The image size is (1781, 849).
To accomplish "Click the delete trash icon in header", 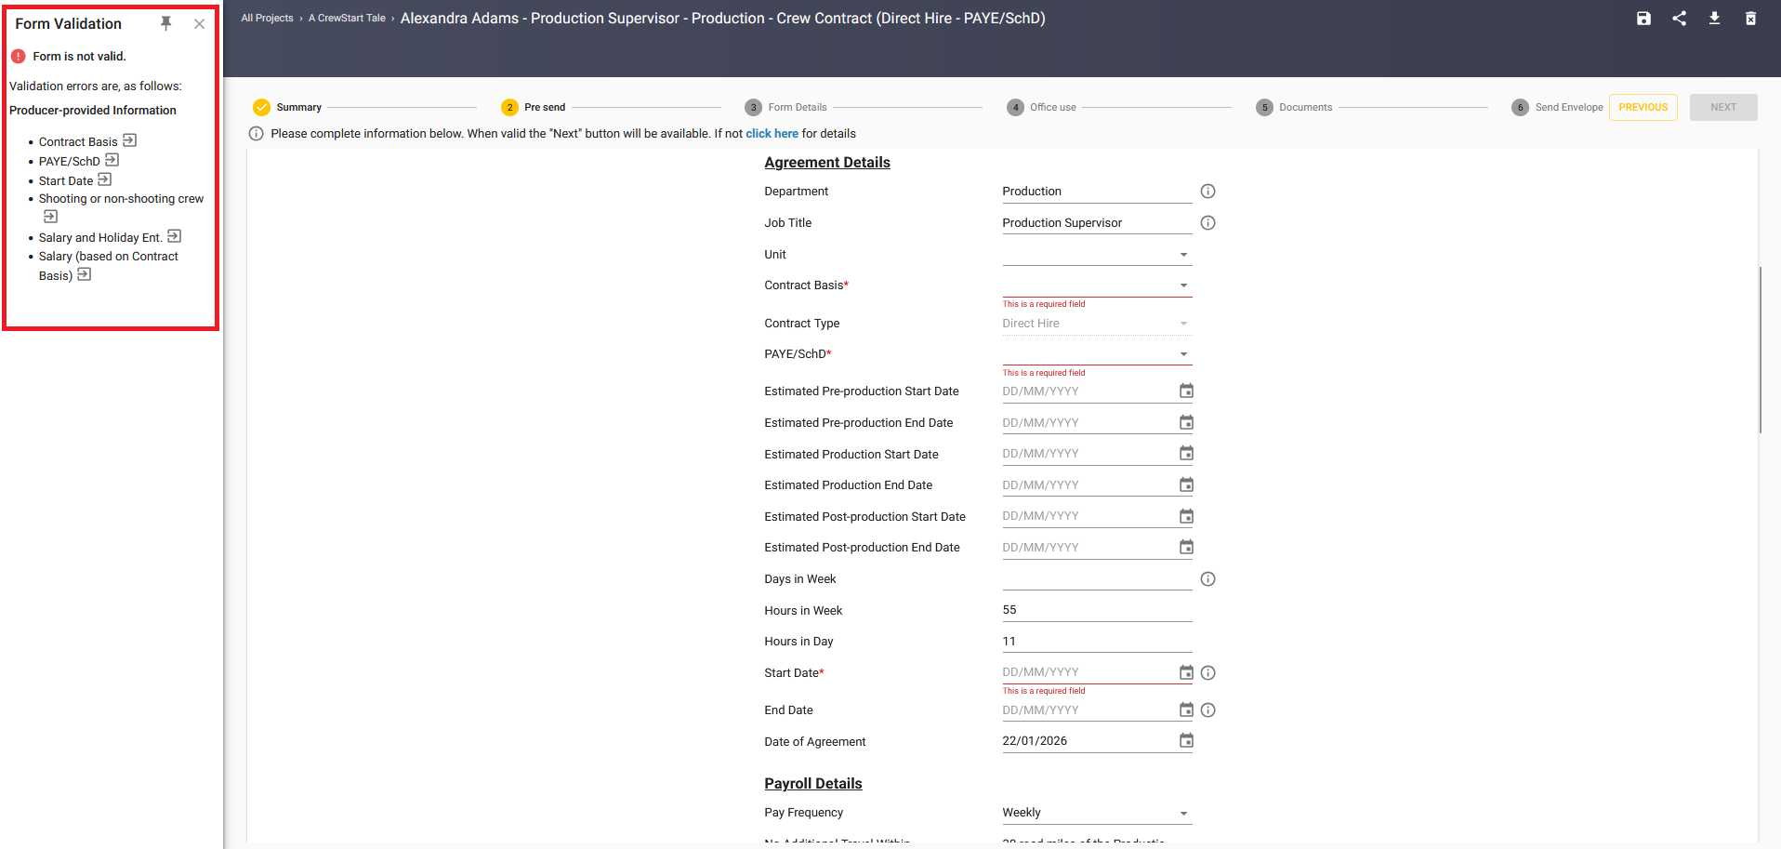I will (x=1750, y=19).
